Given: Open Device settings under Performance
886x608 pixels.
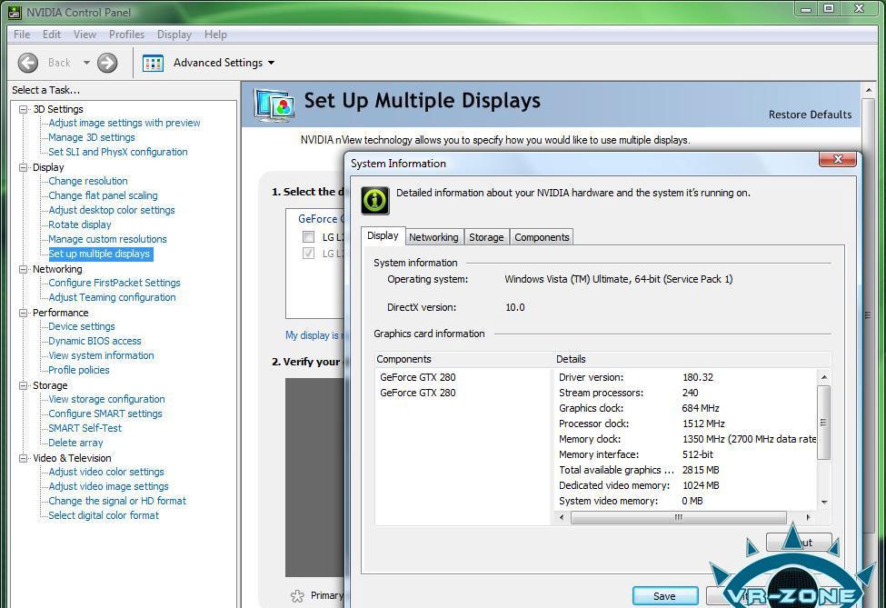Looking at the screenshot, I should coord(82,326).
